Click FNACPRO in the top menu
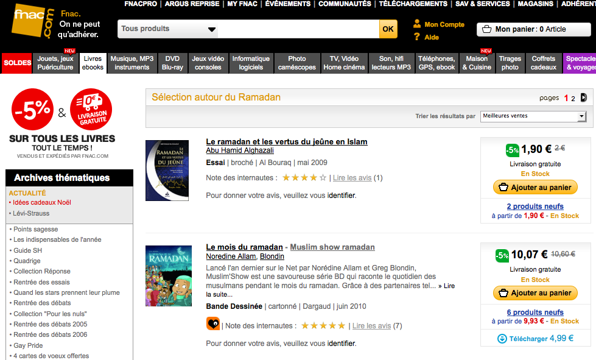 (141, 4)
